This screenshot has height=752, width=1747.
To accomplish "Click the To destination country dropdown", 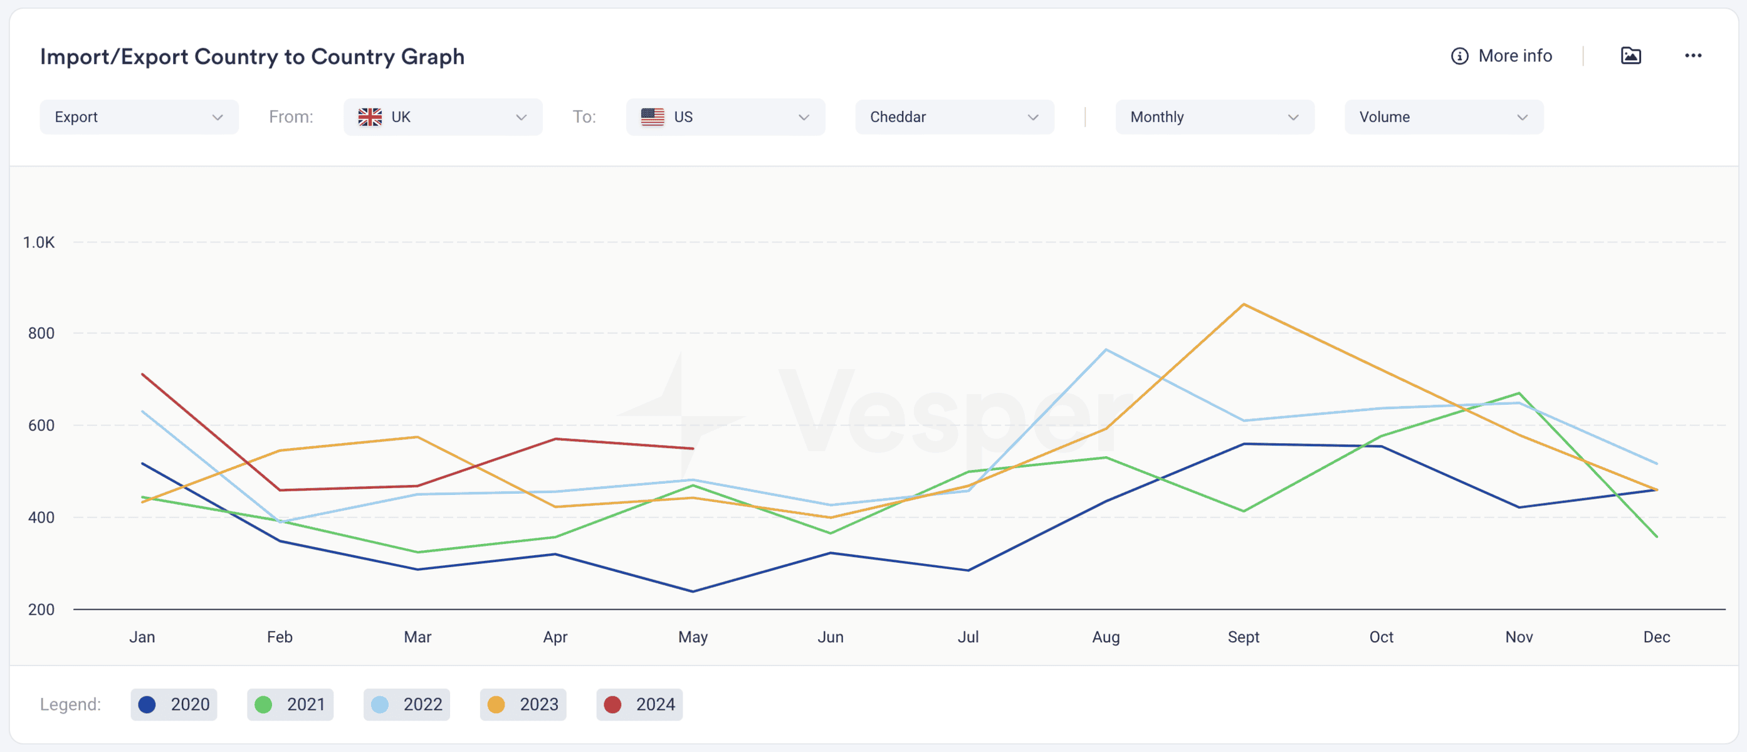I will [724, 116].
